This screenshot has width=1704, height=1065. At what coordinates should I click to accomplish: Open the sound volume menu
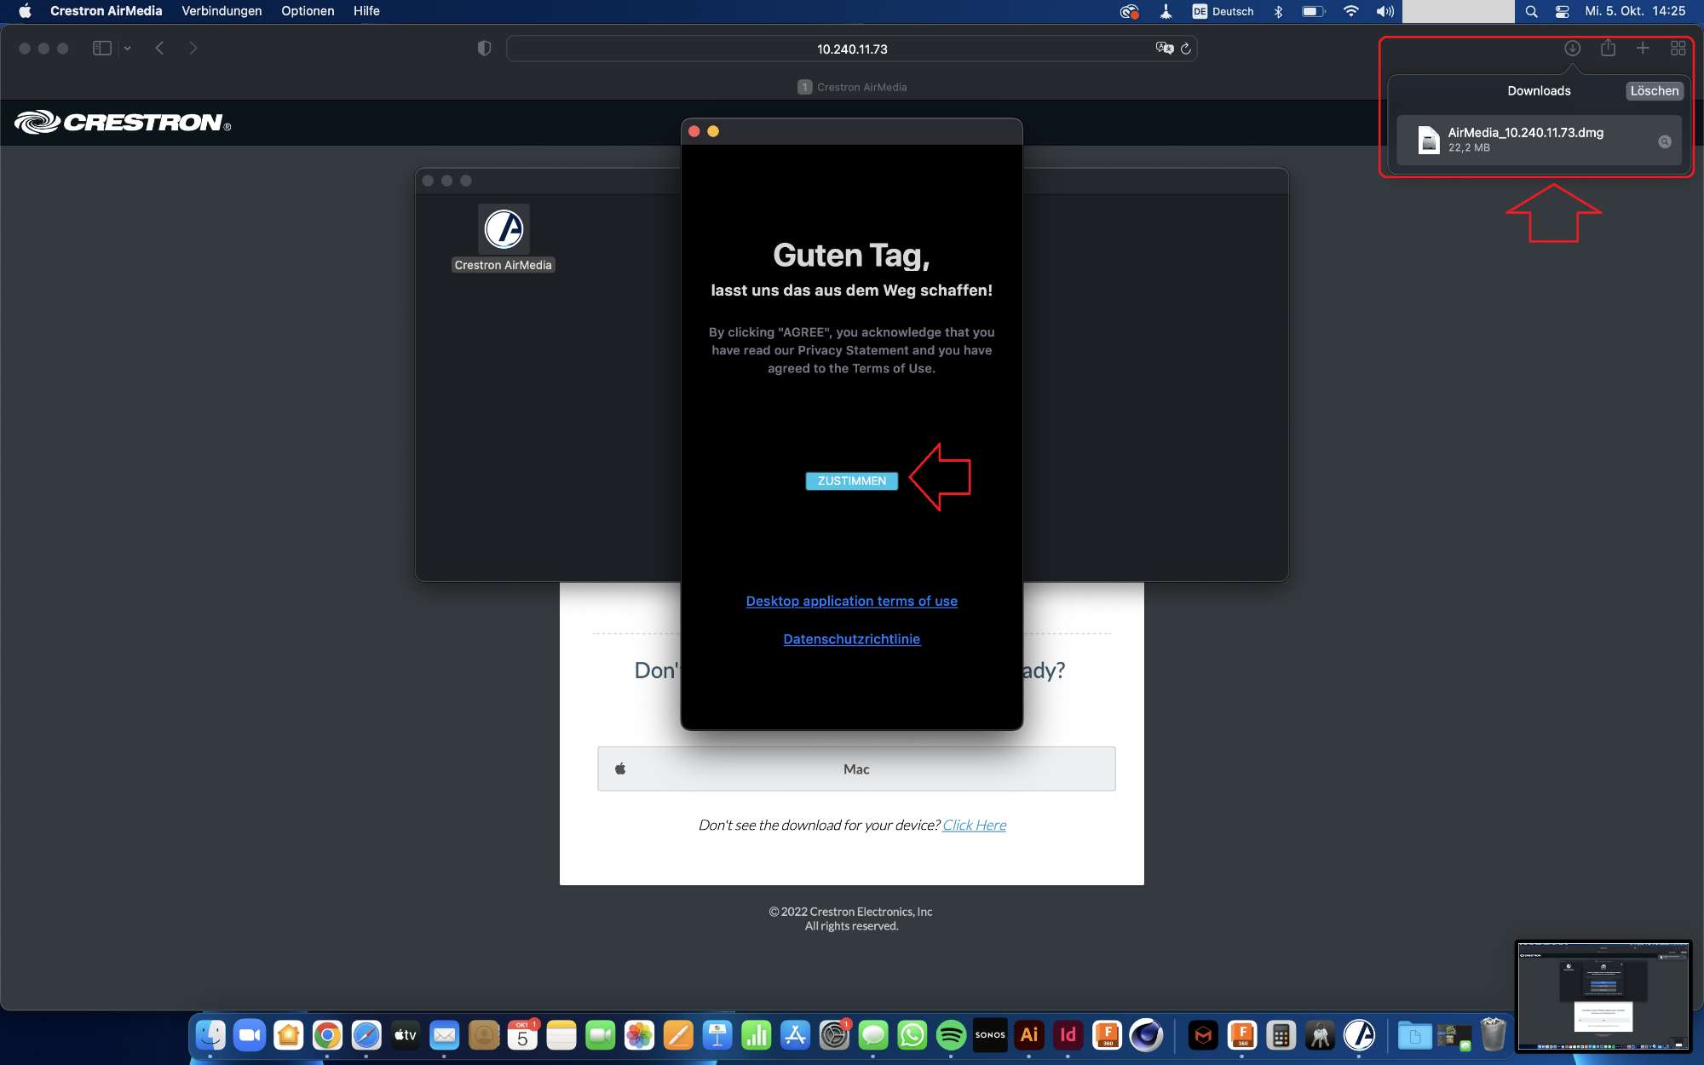(1385, 11)
